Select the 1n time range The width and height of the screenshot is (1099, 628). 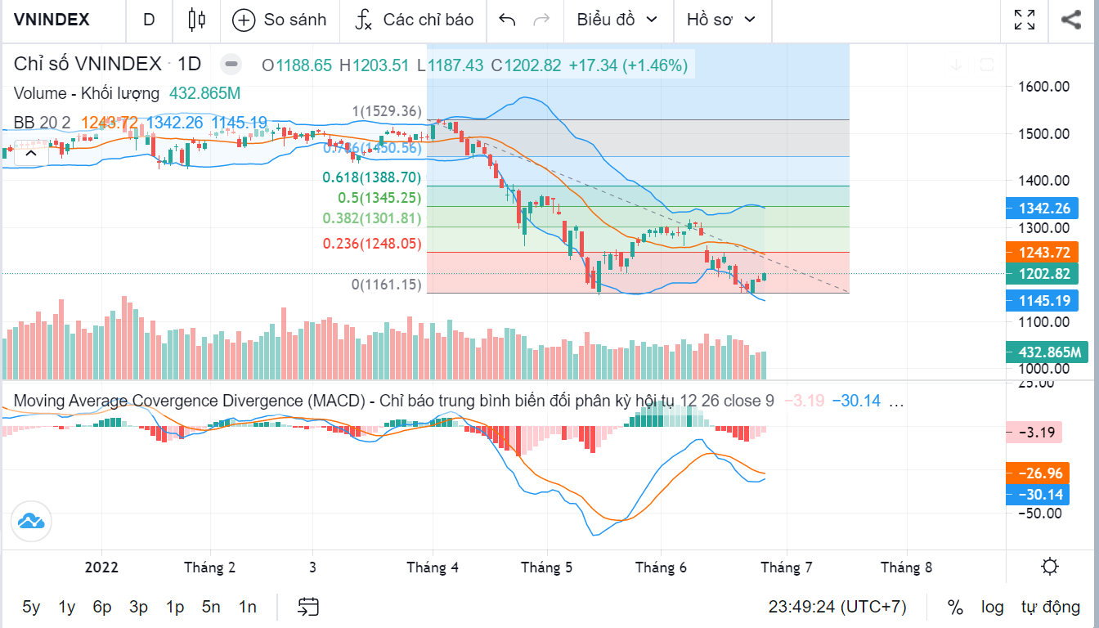(247, 607)
